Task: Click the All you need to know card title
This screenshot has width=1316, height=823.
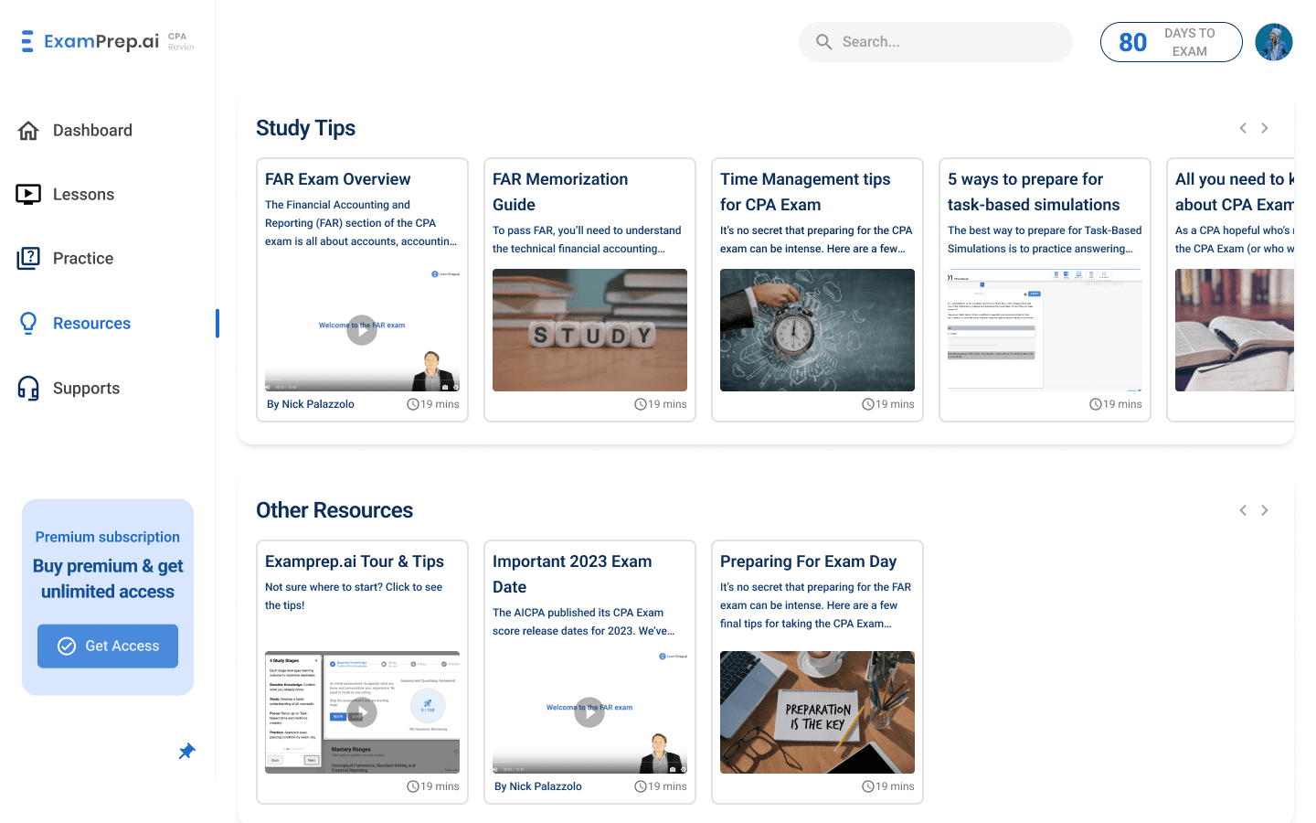Action: pos(1235,192)
